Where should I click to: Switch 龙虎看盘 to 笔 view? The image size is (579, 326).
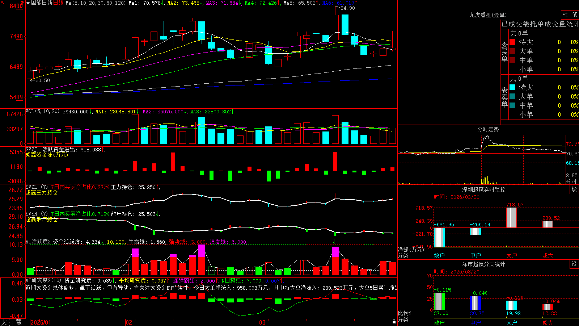click(574, 14)
